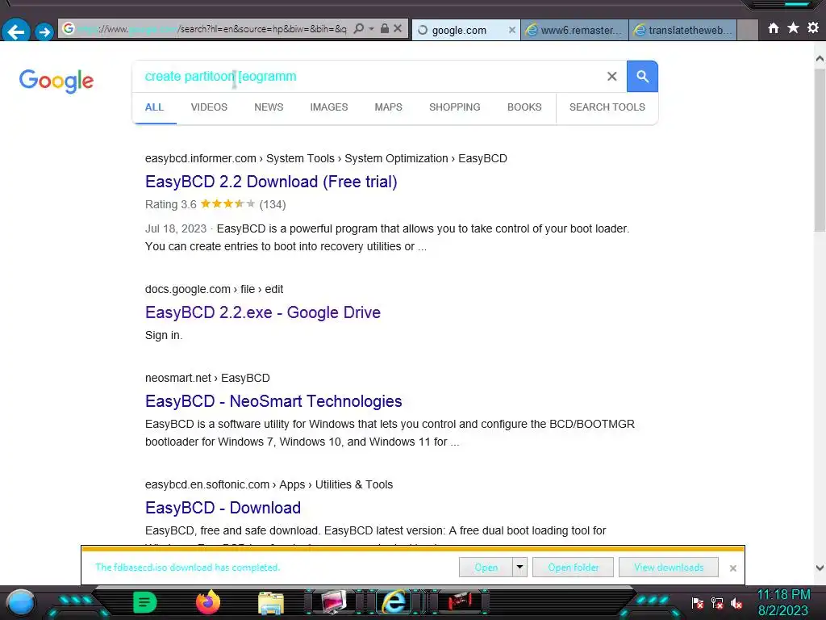Click the security lock icon in address bar

(x=385, y=28)
